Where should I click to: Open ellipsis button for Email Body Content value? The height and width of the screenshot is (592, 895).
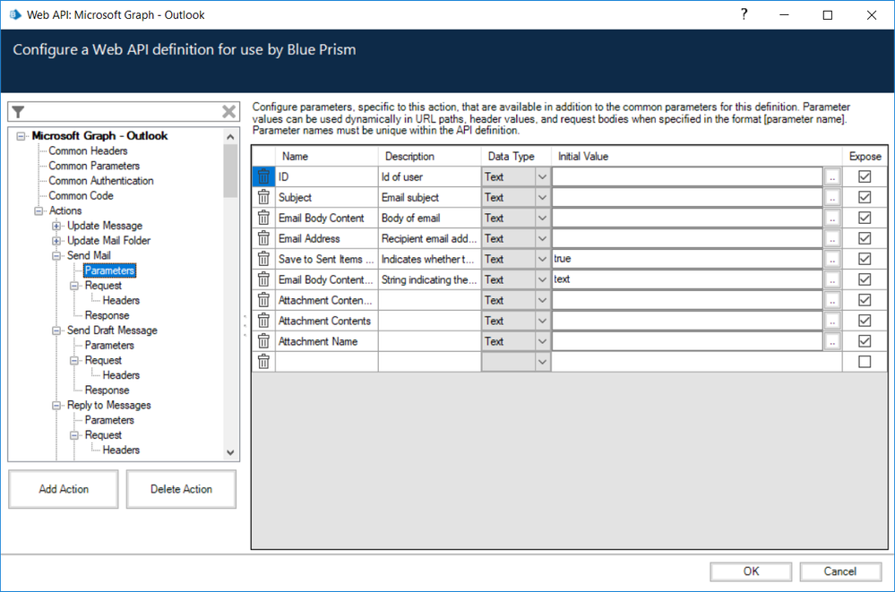click(832, 219)
